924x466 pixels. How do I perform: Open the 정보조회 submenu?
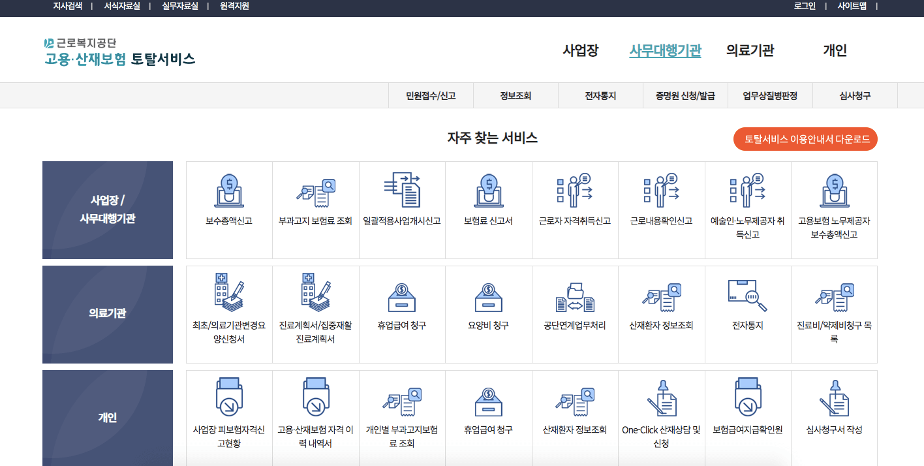tap(516, 95)
